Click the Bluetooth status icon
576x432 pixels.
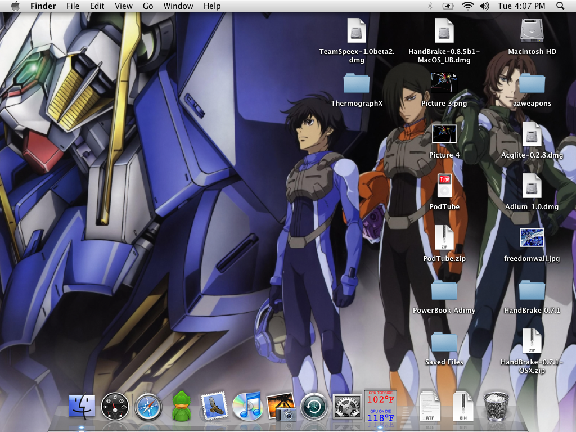tap(430, 6)
